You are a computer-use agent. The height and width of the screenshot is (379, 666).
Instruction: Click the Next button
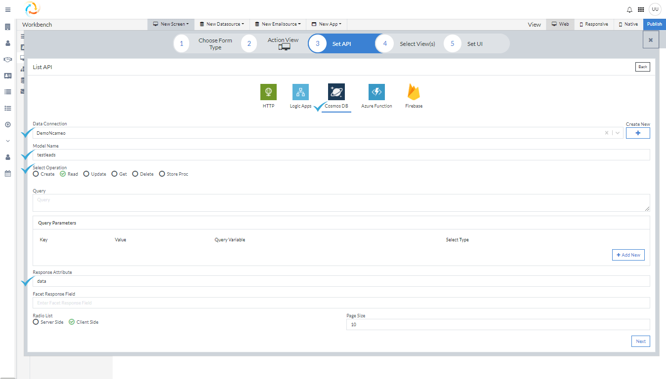tap(641, 341)
